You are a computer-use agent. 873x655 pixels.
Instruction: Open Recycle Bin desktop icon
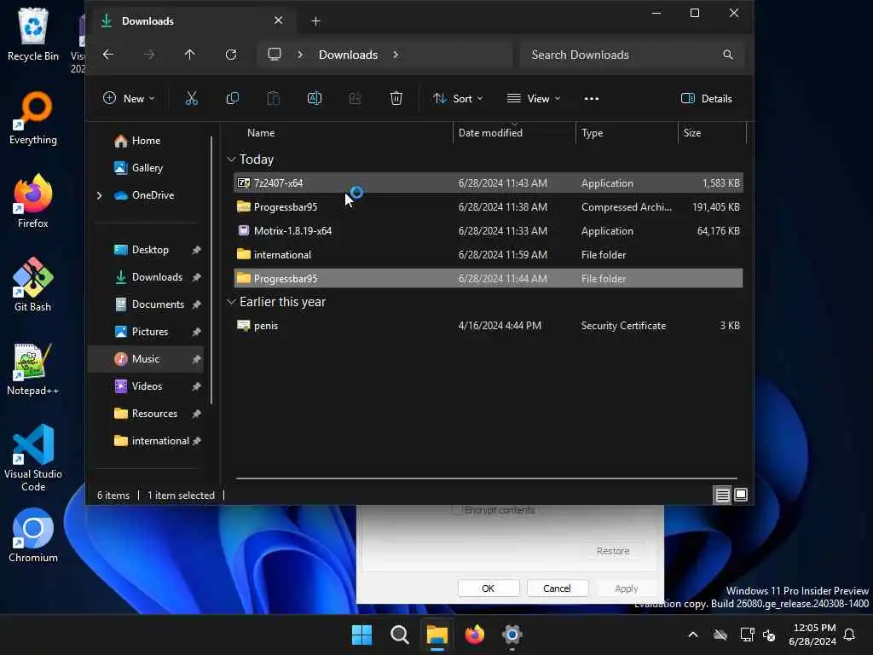coord(33,34)
